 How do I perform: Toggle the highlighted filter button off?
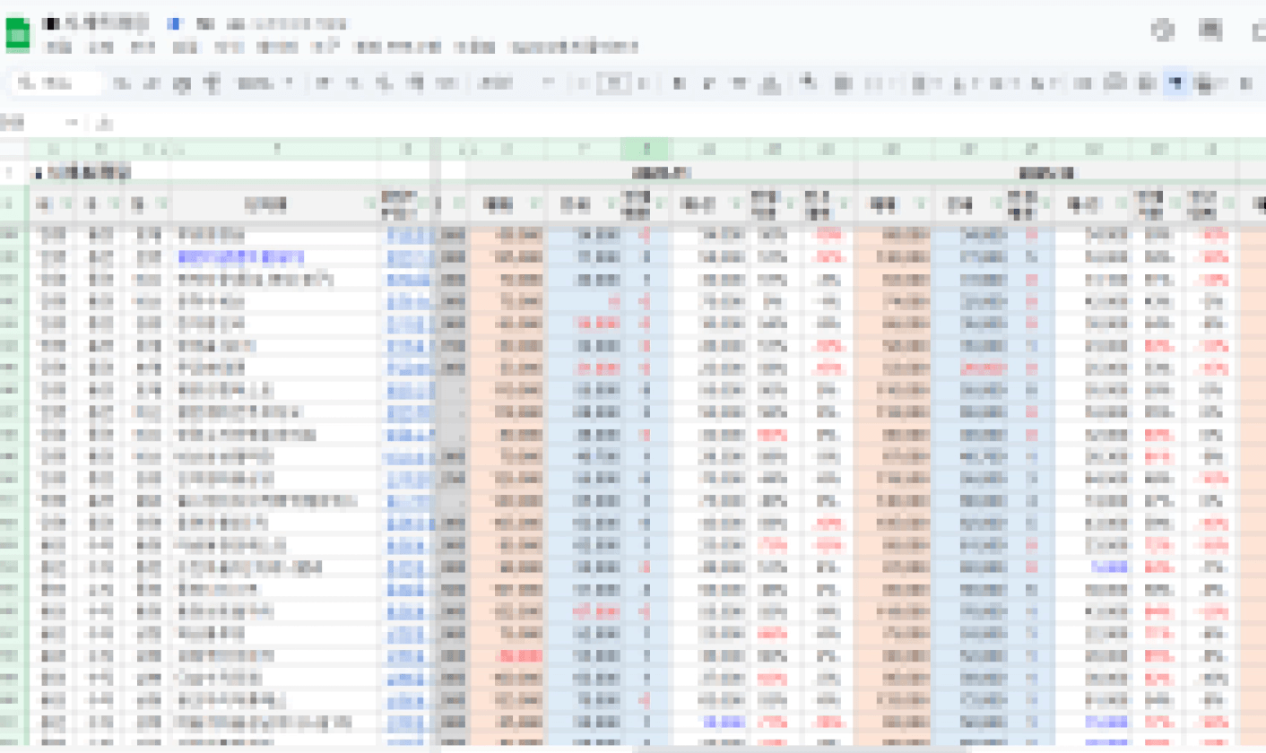click(1175, 84)
